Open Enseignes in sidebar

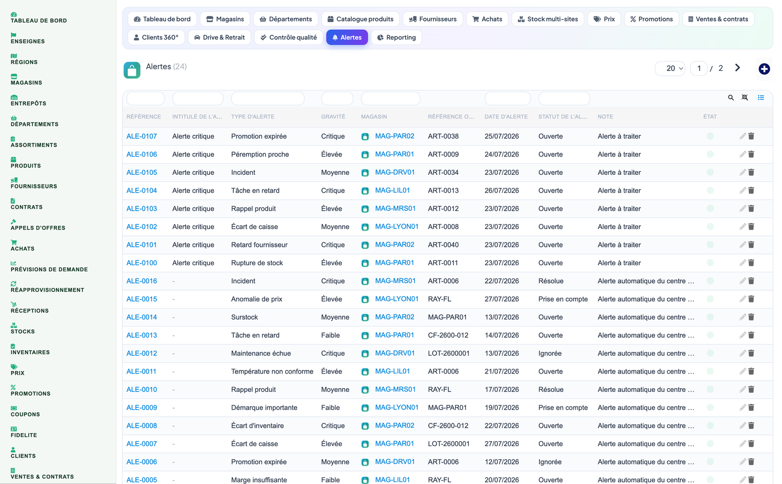(x=28, y=38)
